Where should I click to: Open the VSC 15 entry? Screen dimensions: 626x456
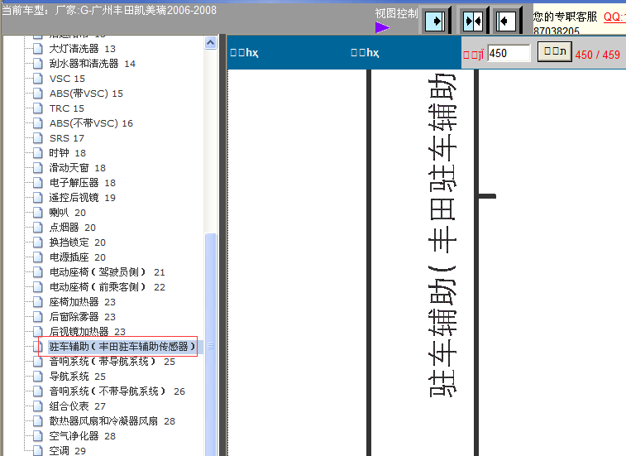tap(67, 79)
